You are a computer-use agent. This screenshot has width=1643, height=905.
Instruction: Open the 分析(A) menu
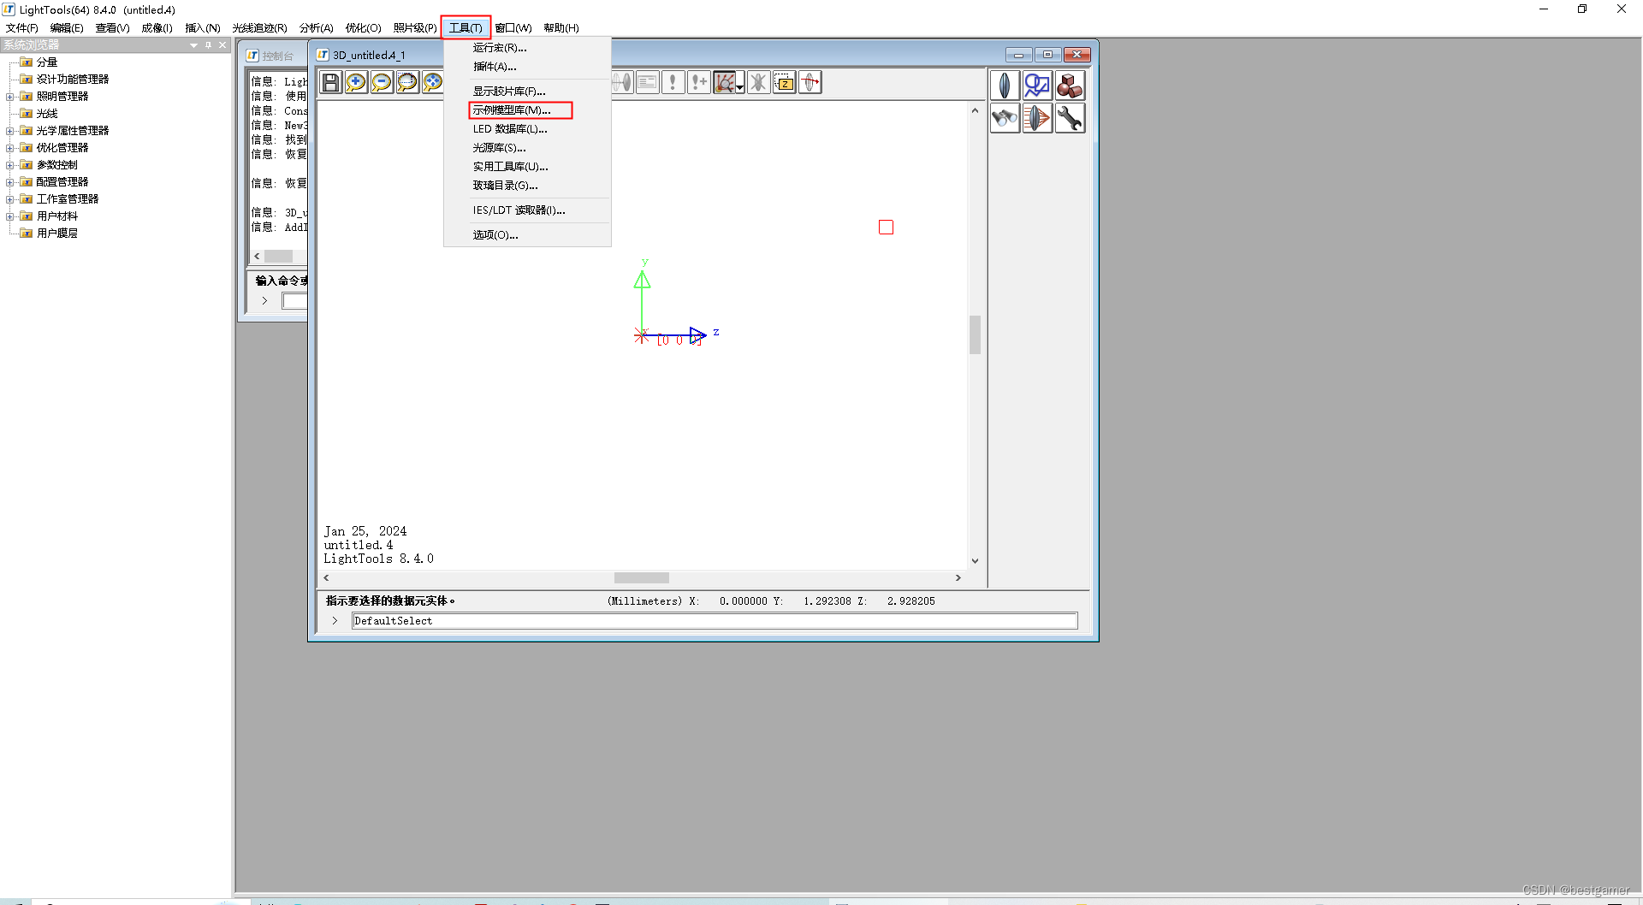[315, 27]
